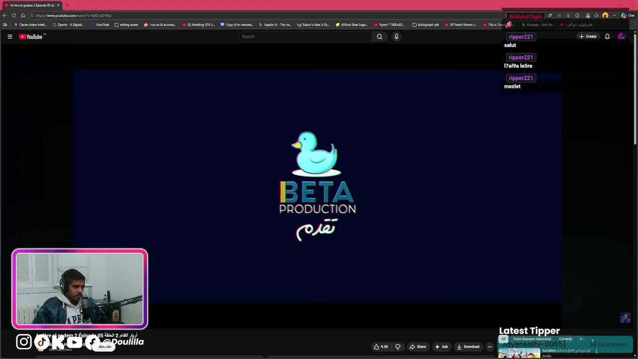
Task: Open the YouTube hamburger guide menu
Action: click(9, 36)
